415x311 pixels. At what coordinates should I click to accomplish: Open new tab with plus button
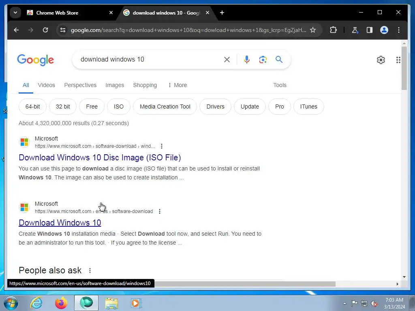click(x=222, y=13)
